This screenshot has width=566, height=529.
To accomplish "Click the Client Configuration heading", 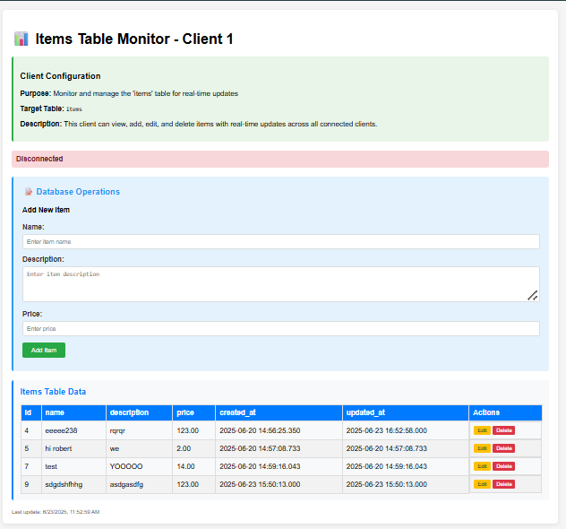I will [60, 76].
